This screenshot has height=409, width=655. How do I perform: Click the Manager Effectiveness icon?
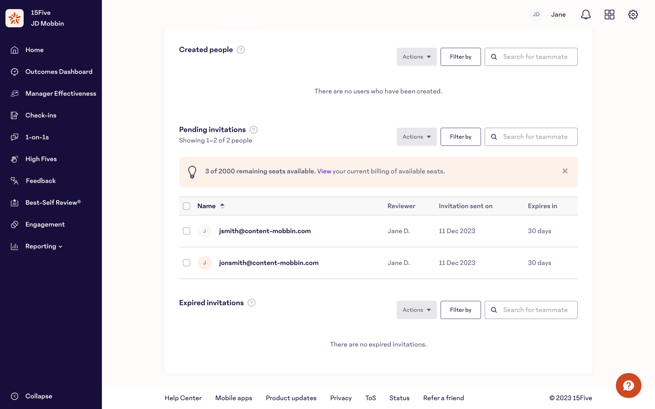tap(14, 94)
